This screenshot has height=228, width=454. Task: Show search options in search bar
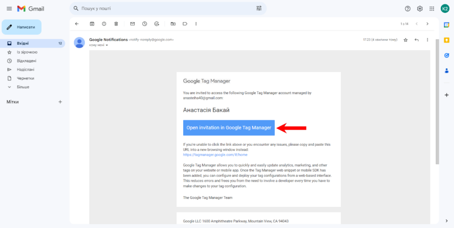click(259, 8)
